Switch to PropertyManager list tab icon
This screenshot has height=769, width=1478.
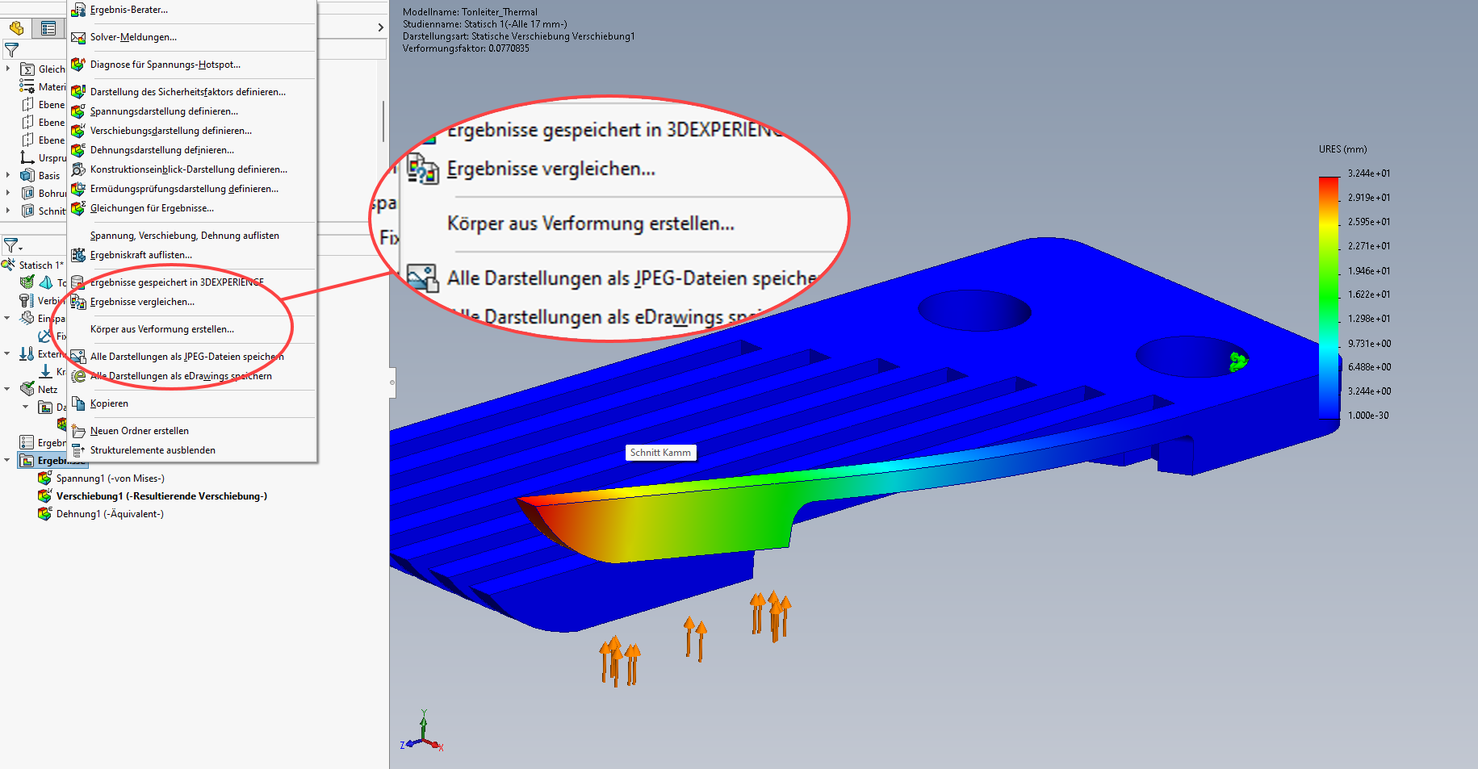coord(48,28)
